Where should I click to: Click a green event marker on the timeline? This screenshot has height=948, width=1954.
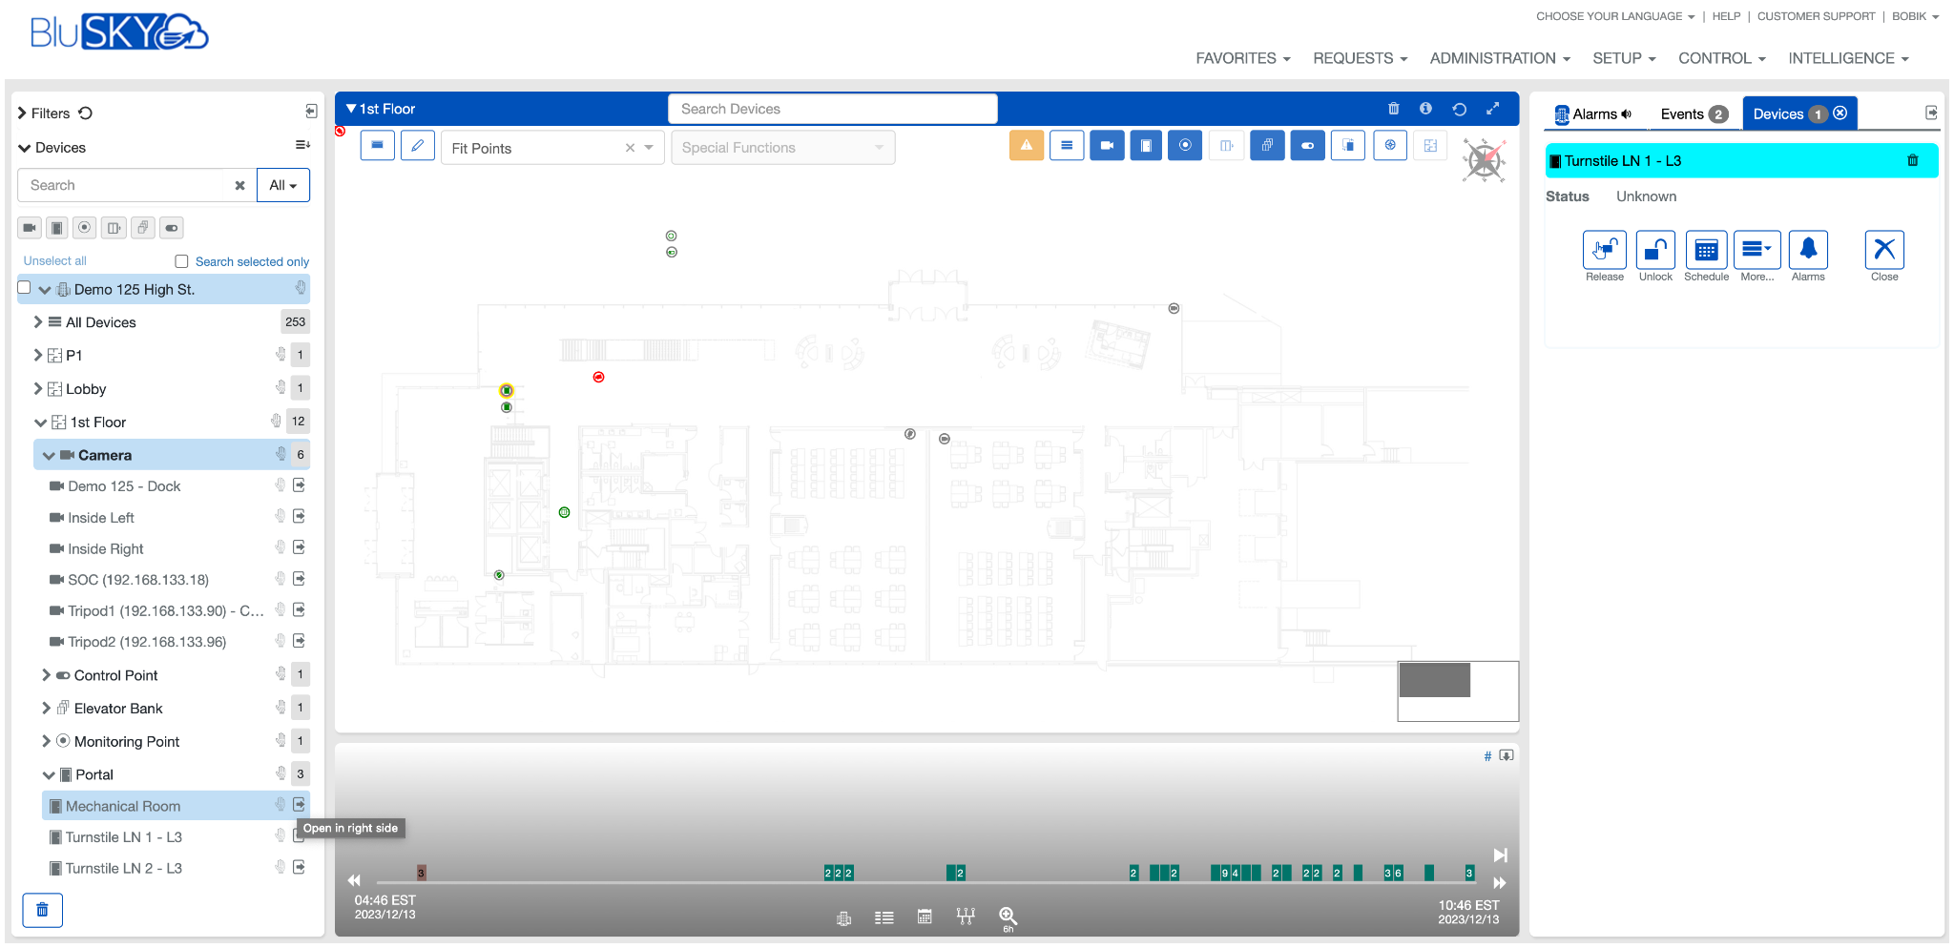pyautogui.click(x=958, y=872)
